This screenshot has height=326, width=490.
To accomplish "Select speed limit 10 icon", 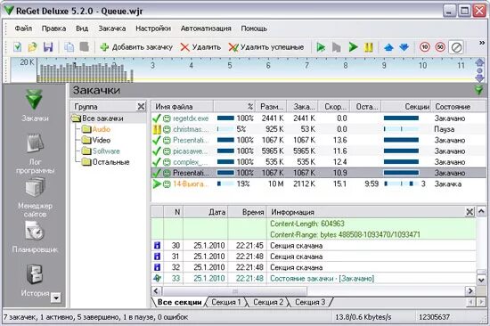I will coord(425,47).
